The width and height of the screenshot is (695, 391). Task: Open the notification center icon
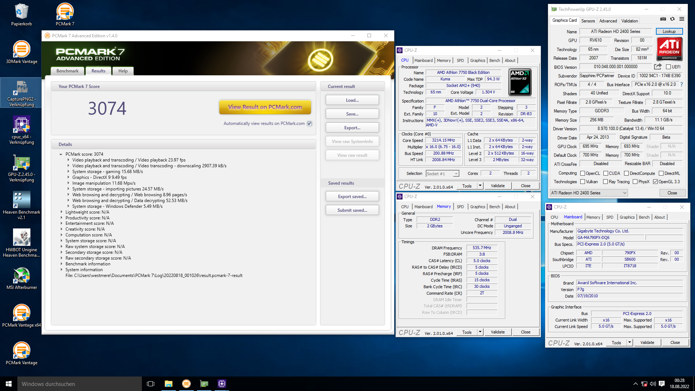pos(662,384)
